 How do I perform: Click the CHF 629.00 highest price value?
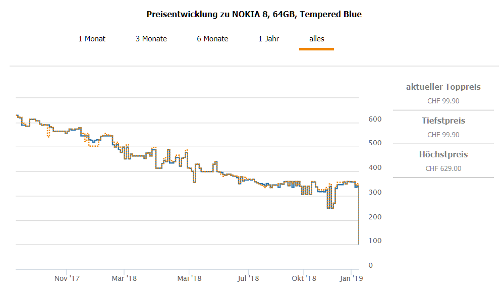point(443,168)
